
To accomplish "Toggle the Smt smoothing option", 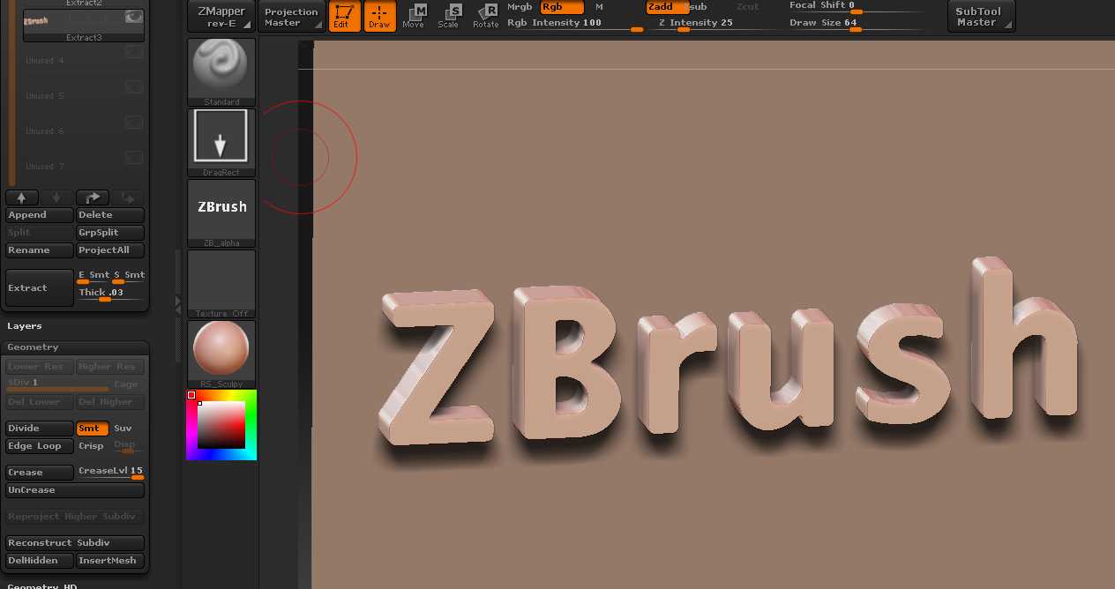I will (92, 429).
